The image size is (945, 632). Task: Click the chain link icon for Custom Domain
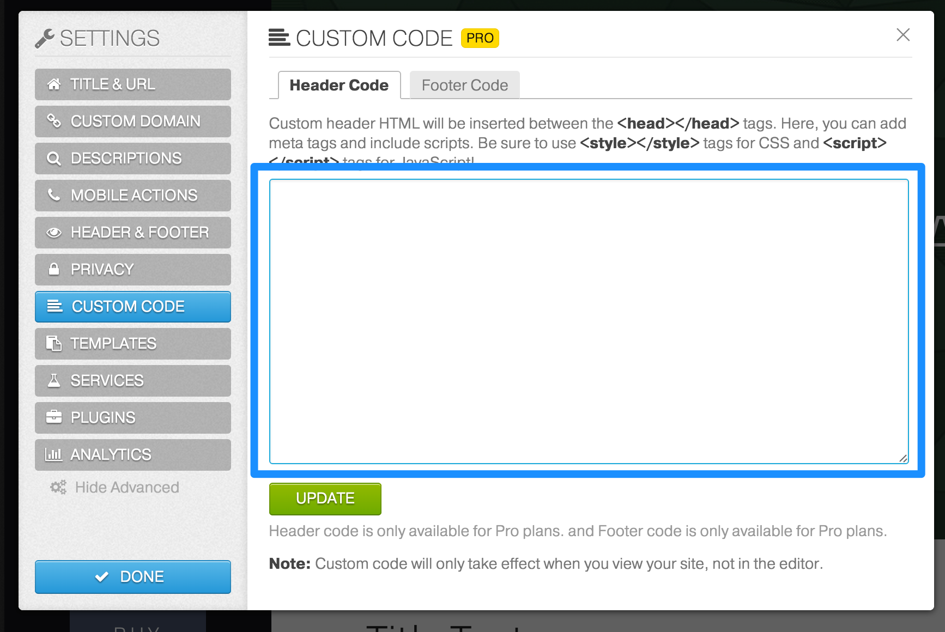[53, 121]
